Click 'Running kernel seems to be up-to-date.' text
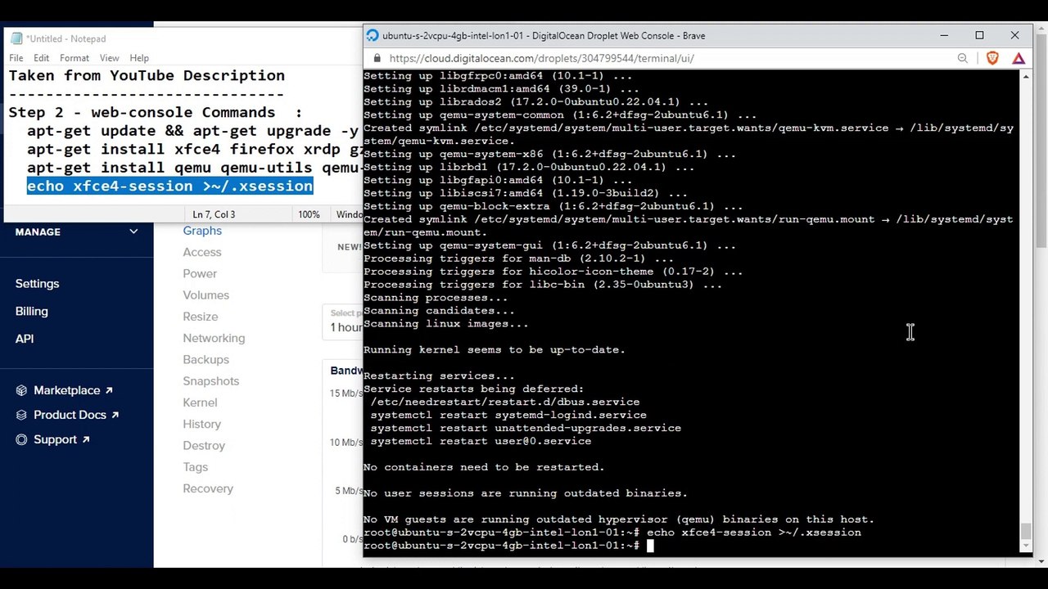The image size is (1048, 589). coord(494,349)
